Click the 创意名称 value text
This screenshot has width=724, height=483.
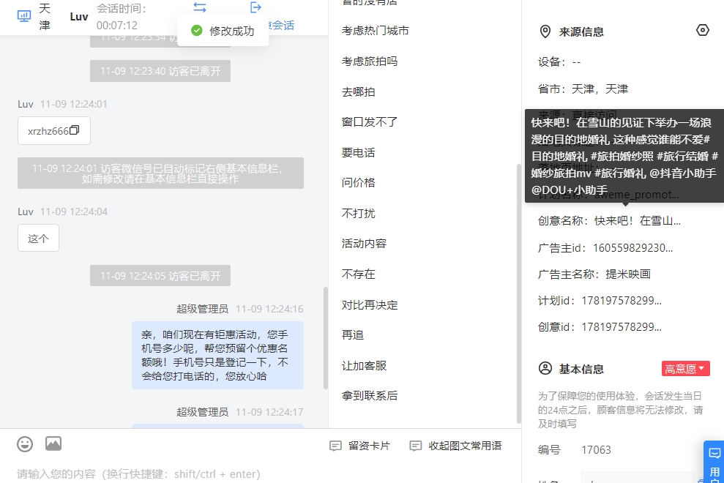(637, 221)
